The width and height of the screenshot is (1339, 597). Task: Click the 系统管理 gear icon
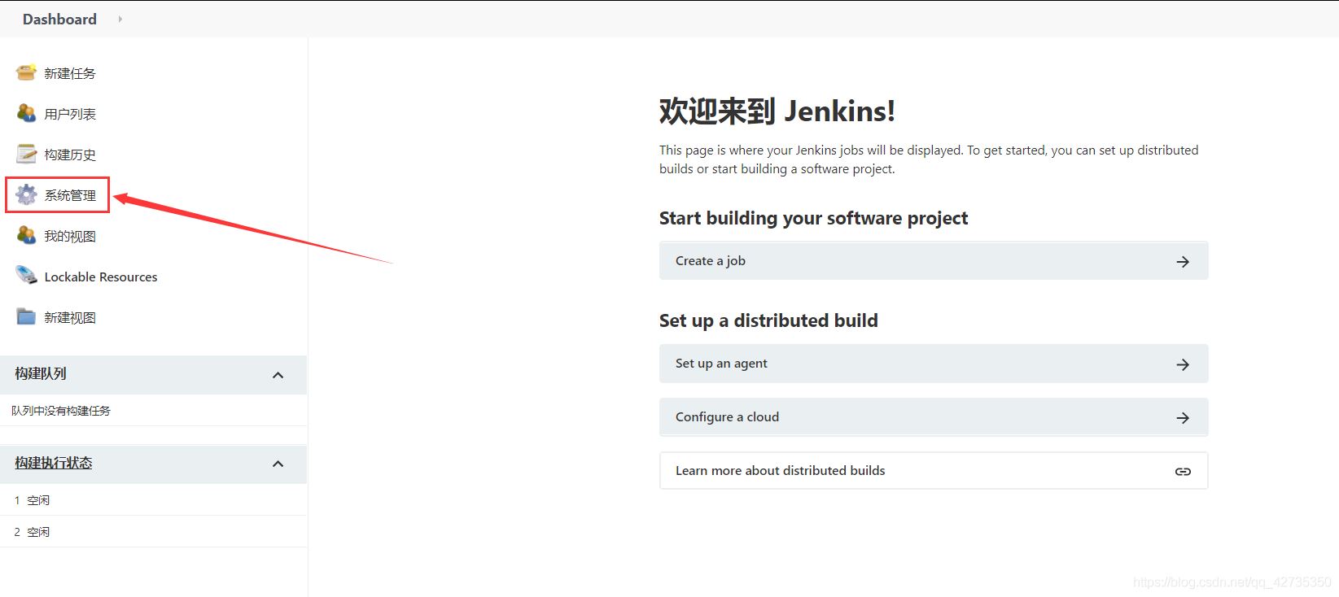[26, 194]
